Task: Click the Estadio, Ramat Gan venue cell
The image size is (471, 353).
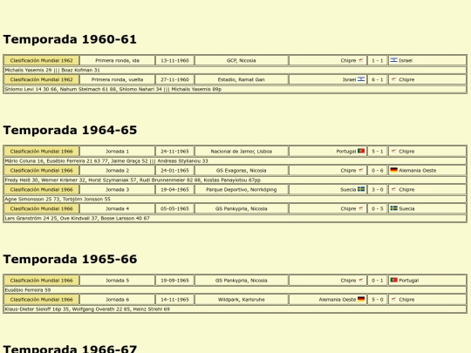Action: click(242, 79)
